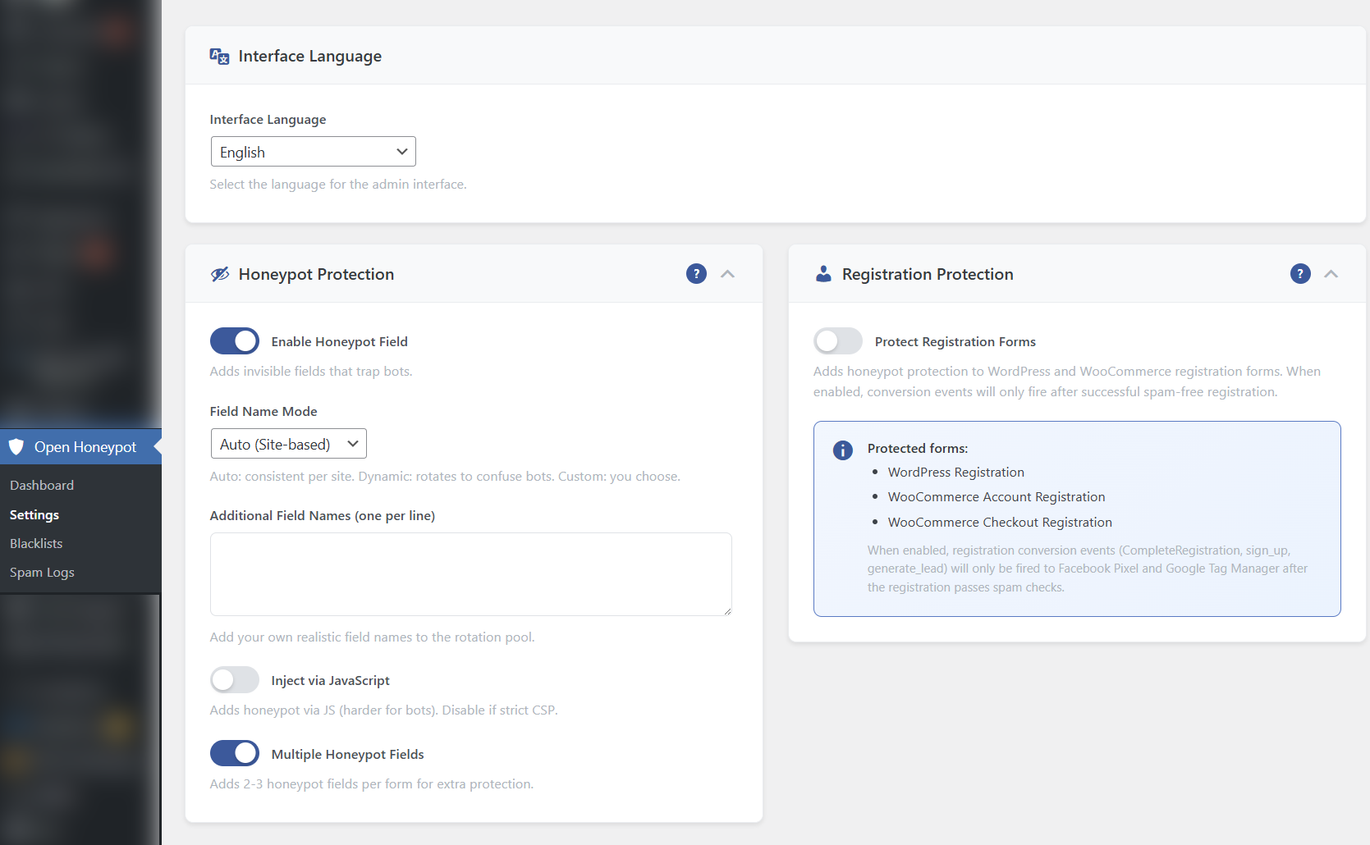Collapse the Honeypot Protection panel
This screenshot has height=845, width=1370.
pos(727,274)
